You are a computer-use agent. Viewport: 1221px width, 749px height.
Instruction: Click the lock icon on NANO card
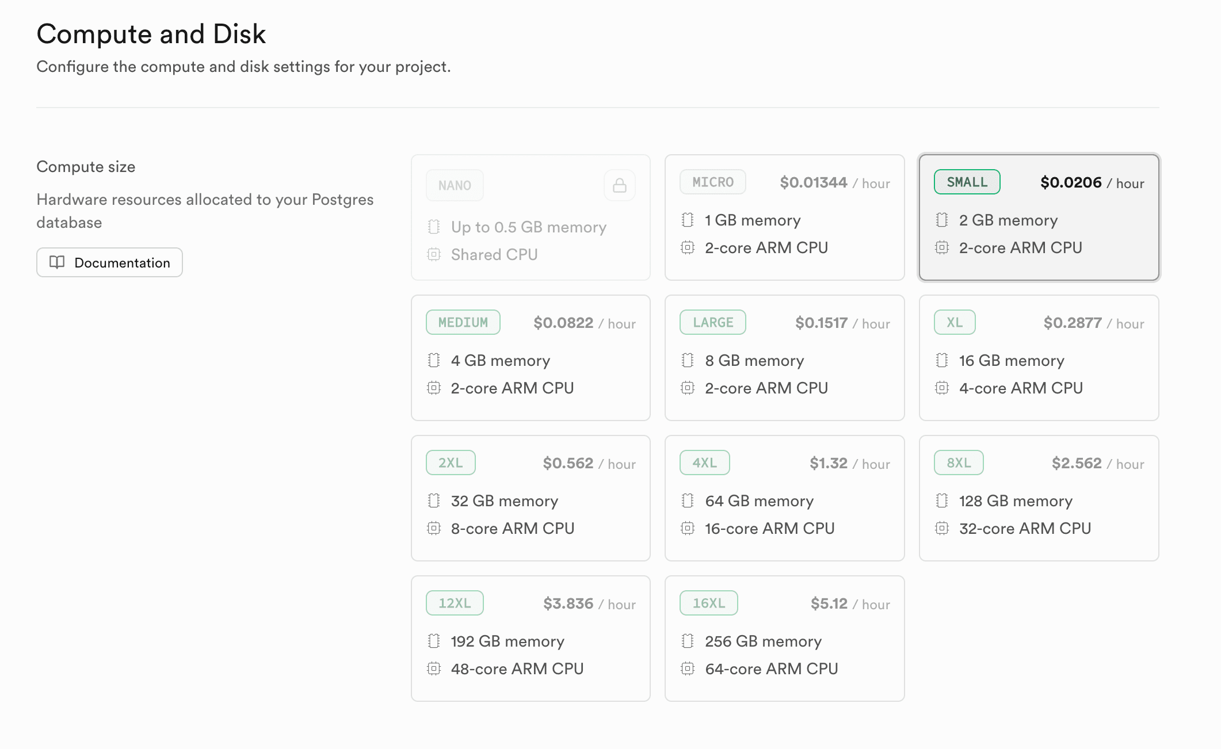tap(619, 185)
